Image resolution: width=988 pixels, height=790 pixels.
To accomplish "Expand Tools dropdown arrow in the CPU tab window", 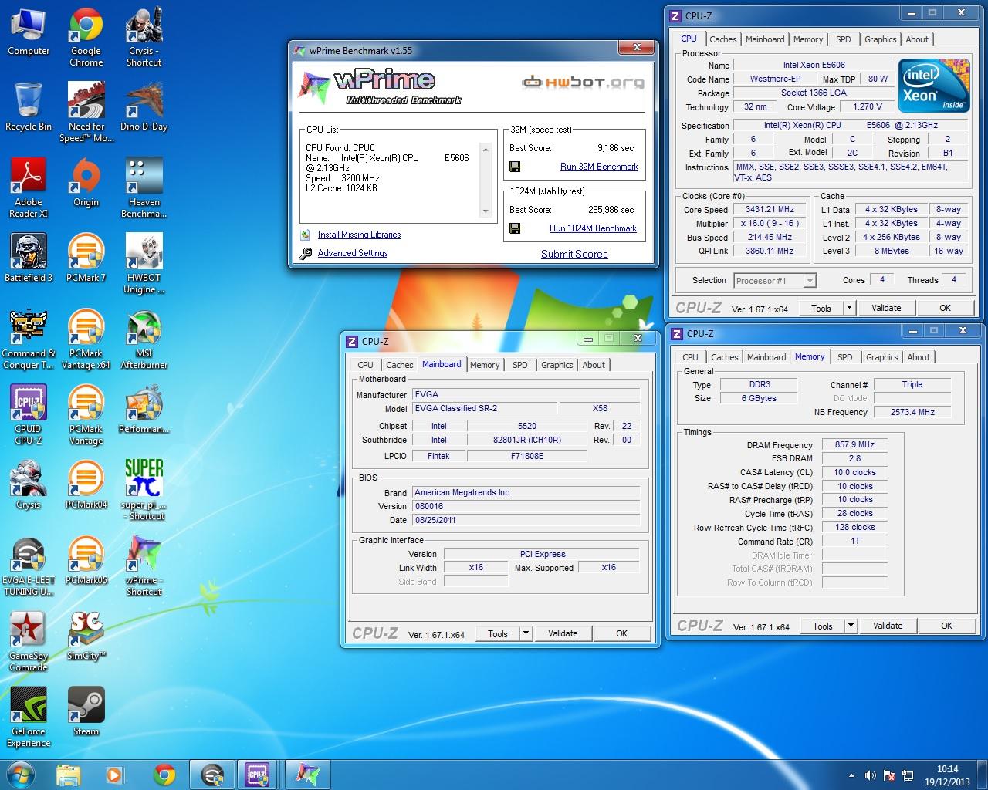I will [x=849, y=308].
